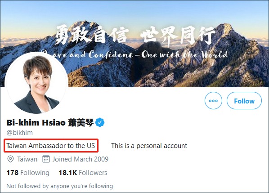This screenshot has height=193, width=269.
Task: Click 'One with the World' banner text
Action: [184, 54]
